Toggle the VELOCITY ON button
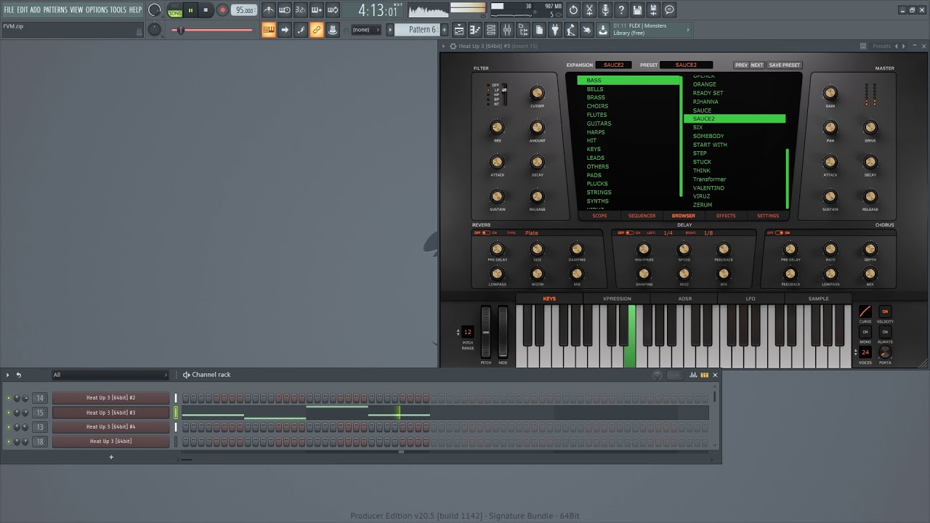 click(x=885, y=312)
